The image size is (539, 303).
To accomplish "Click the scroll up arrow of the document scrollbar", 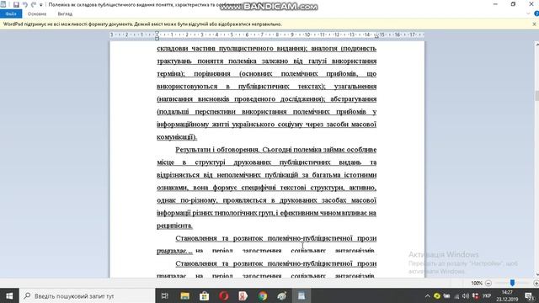I will [x=536, y=45].
